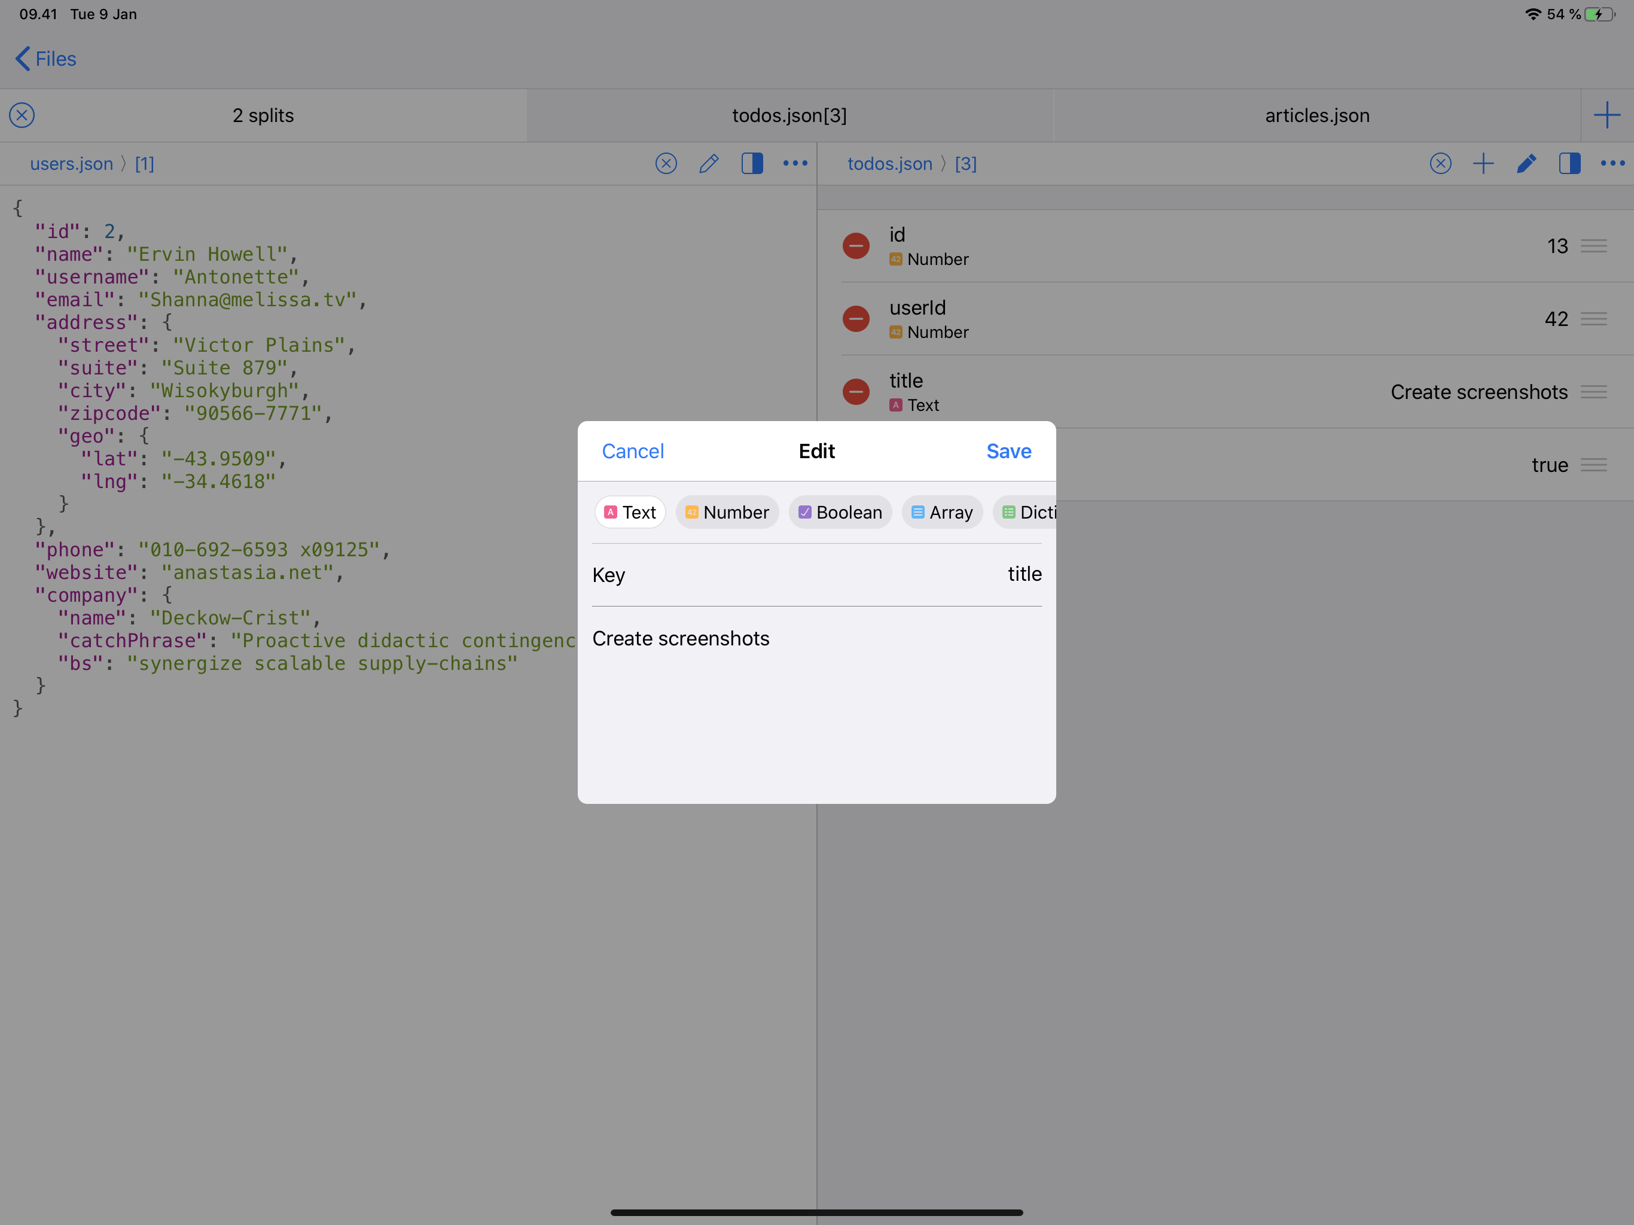Save the edited title entry
Viewport: 1634px width, 1225px height.
tap(1008, 450)
